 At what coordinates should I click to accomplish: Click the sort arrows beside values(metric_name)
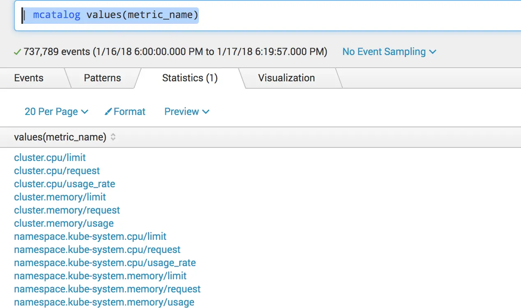pyautogui.click(x=113, y=137)
